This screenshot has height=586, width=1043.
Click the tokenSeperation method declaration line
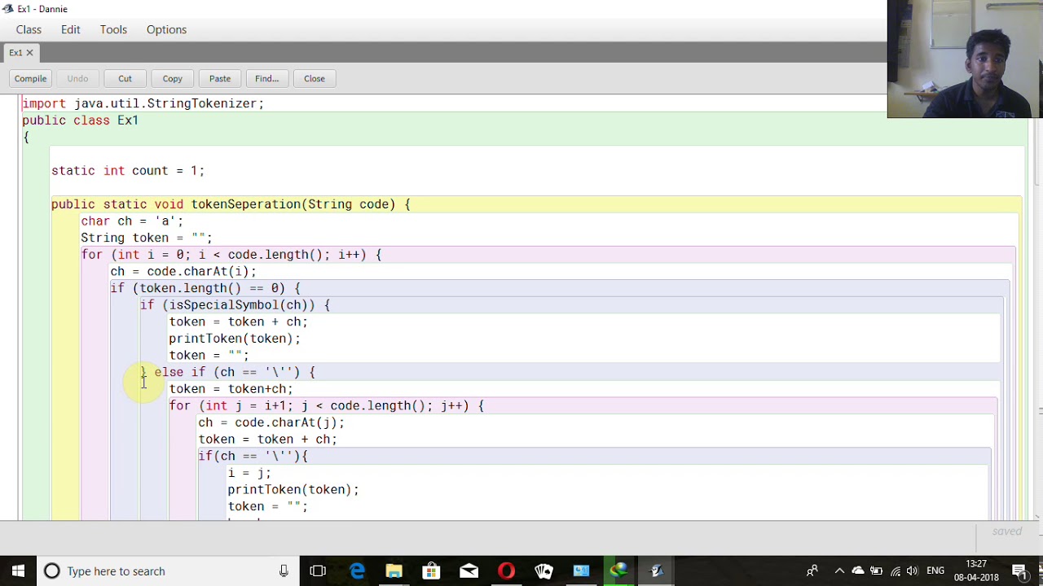point(231,204)
